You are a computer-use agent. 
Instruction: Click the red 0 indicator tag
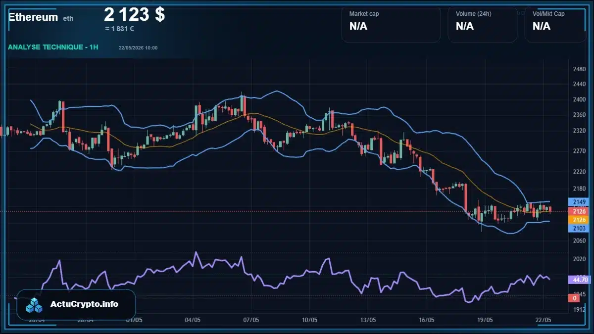tap(575, 298)
